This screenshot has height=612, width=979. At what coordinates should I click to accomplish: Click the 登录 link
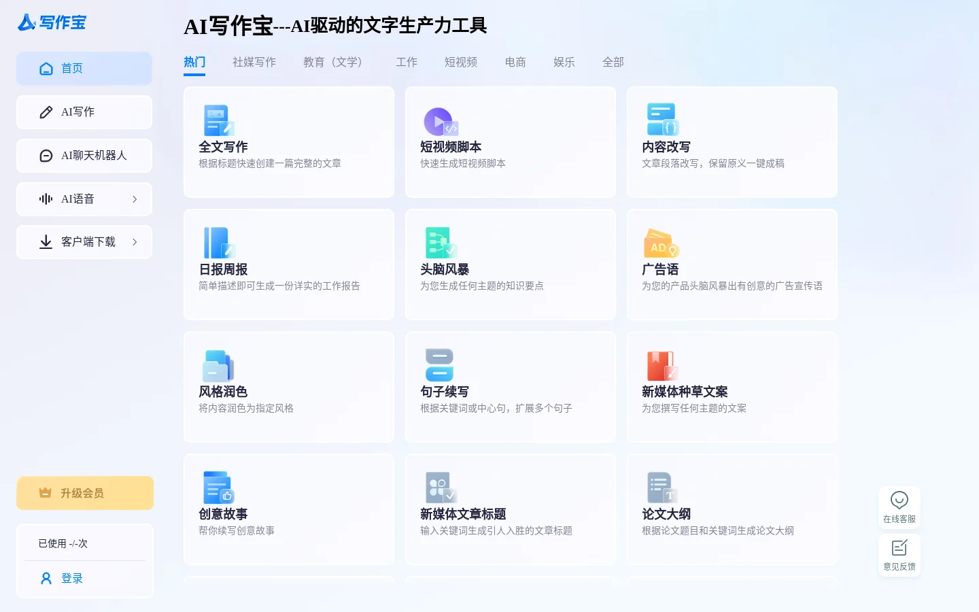tap(72, 579)
